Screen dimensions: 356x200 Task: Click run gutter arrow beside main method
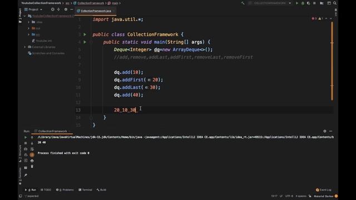tap(85, 42)
